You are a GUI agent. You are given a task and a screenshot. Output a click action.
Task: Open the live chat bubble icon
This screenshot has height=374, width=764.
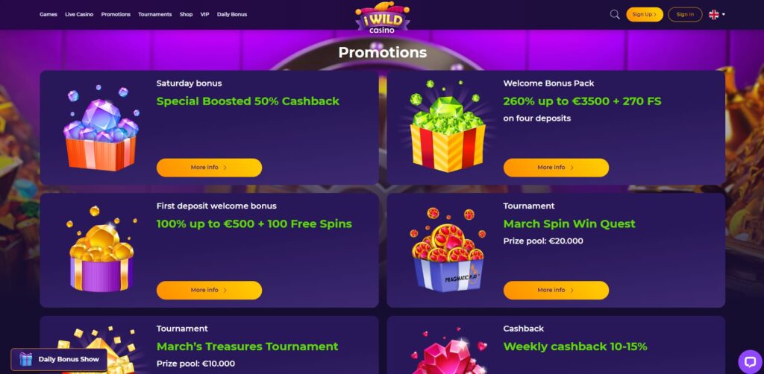click(x=749, y=361)
